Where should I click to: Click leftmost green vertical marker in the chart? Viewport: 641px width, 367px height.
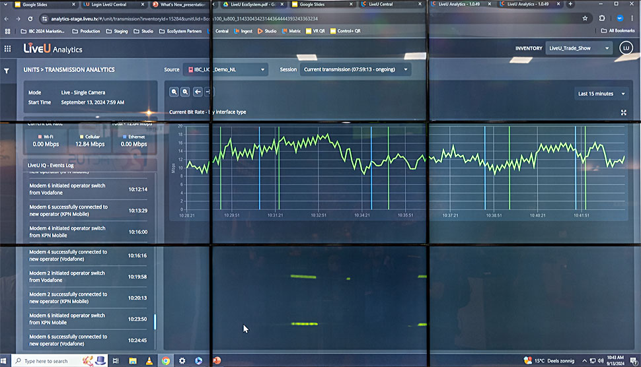click(220, 168)
